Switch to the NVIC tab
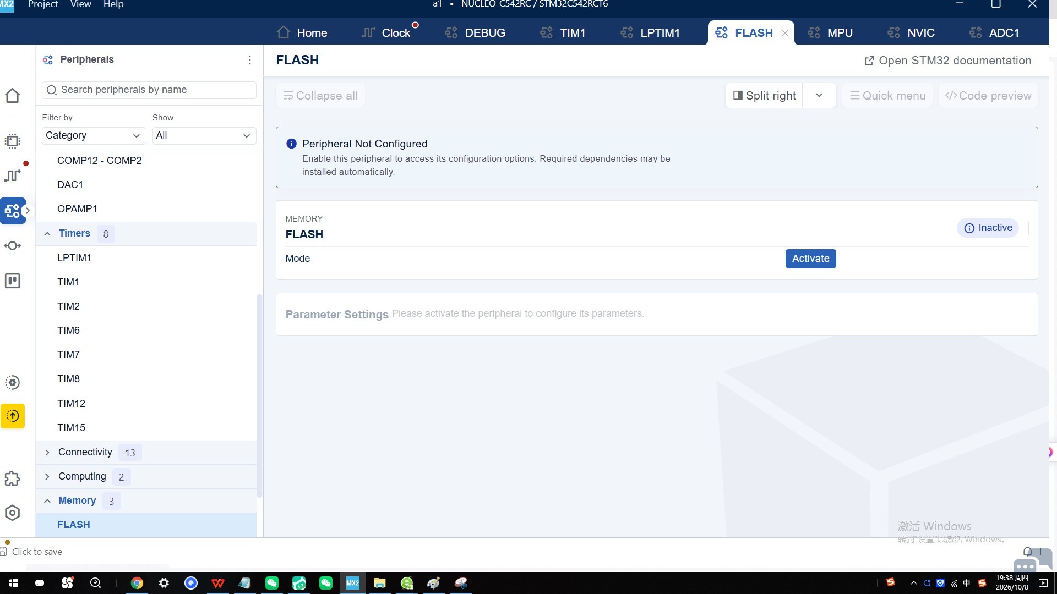This screenshot has height=594, width=1057. coord(912,33)
